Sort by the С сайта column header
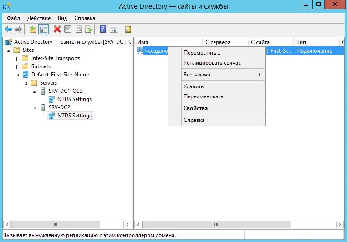The image size is (347, 242). [x=271, y=42]
